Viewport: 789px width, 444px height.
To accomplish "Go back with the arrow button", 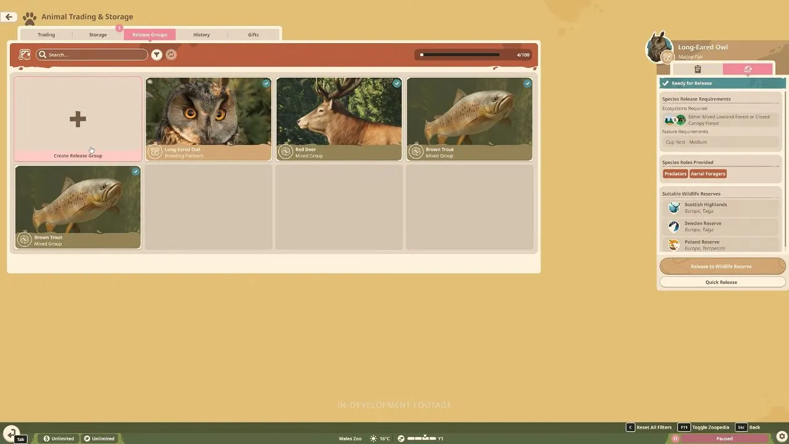I will [x=9, y=17].
